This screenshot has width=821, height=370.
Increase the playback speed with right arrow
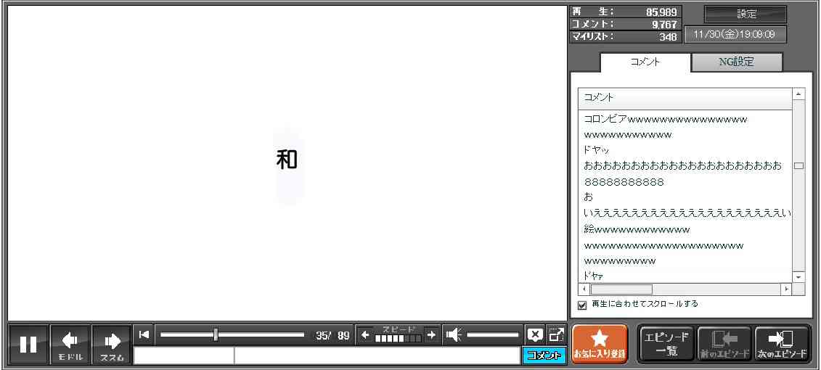pyautogui.click(x=430, y=334)
